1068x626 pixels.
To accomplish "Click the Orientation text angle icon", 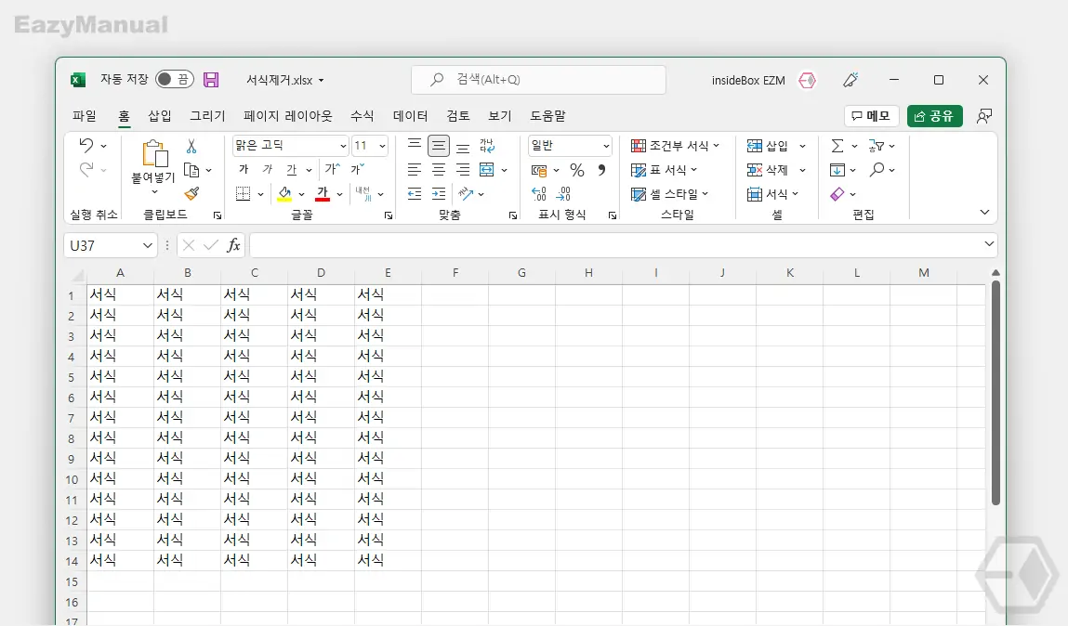I will (466, 194).
